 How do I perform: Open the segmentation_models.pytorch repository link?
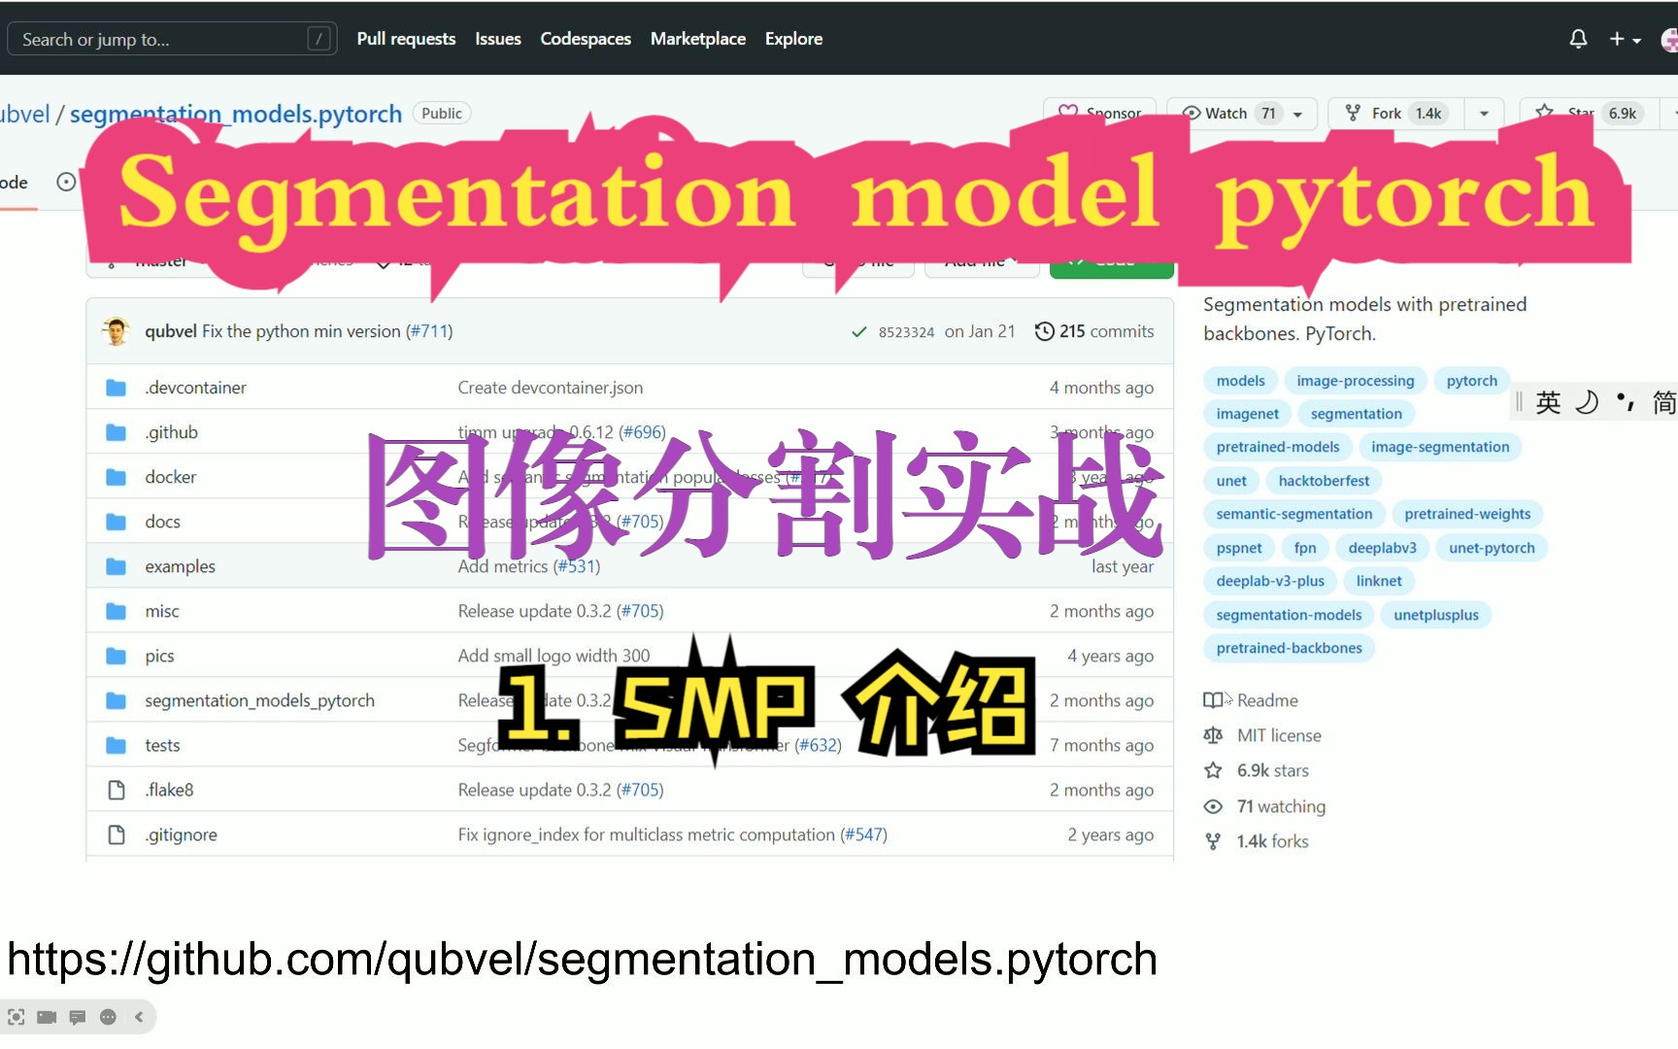coord(236,114)
